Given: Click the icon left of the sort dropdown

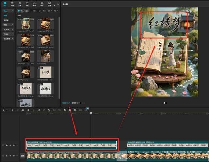Looking at the screenshot, I should pyautogui.click(x=44, y=11).
